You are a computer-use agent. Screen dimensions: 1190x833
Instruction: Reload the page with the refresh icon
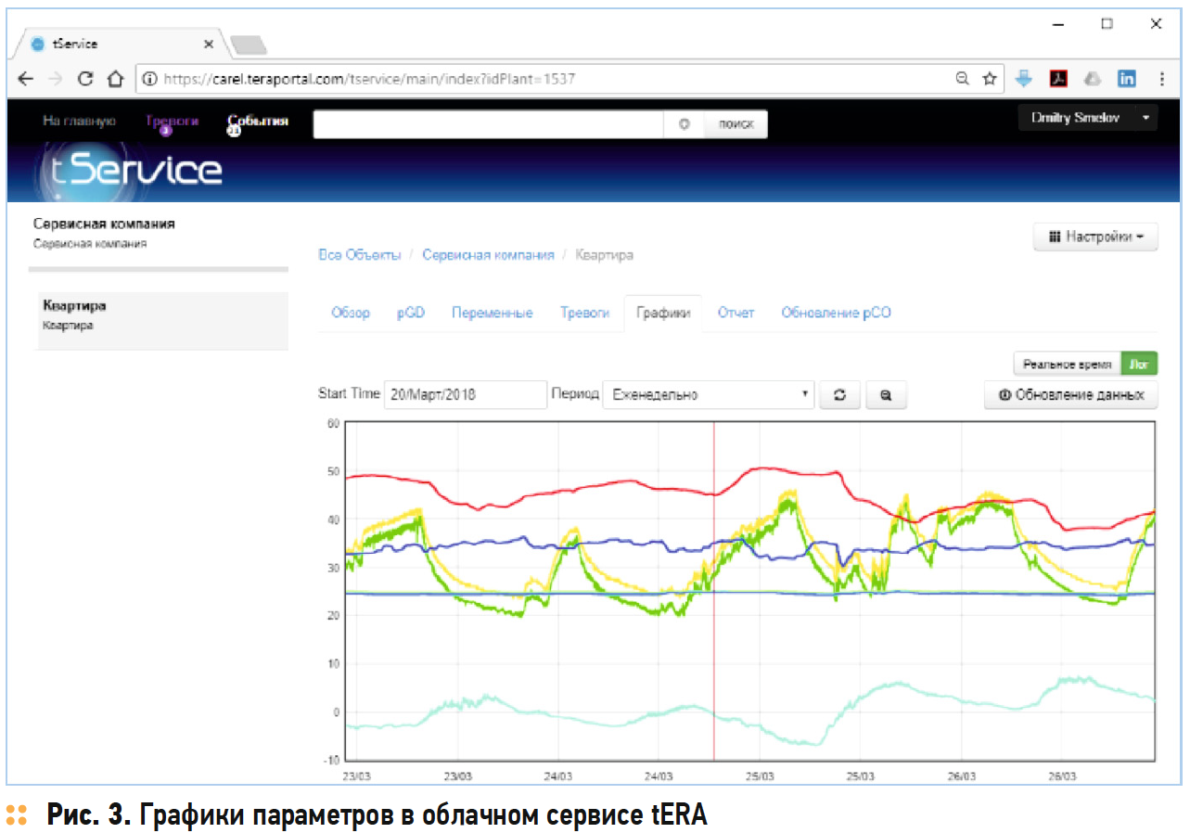(85, 80)
